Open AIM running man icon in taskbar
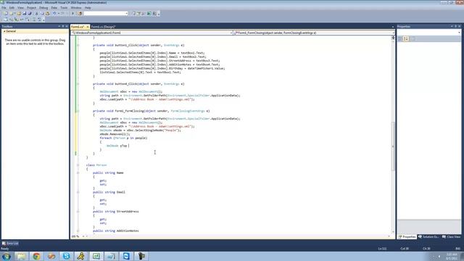The height and width of the screenshot is (261, 464). coord(81,256)
